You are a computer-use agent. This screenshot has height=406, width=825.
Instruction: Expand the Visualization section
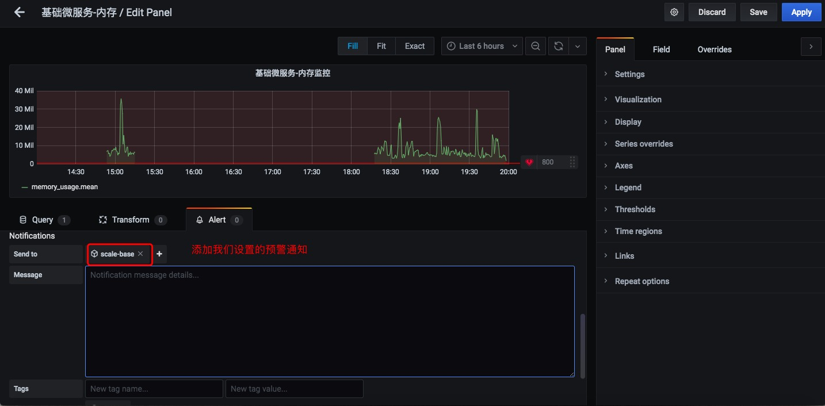(x=711, y=99)
